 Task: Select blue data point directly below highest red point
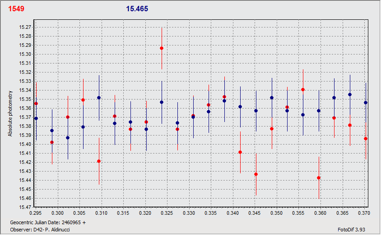(x=162, y=102)
